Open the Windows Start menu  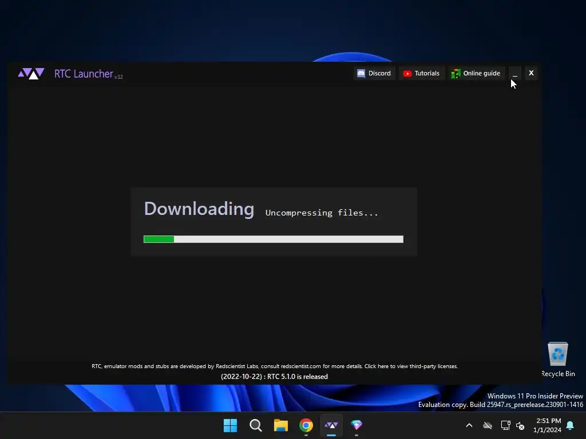pos(230,425)
